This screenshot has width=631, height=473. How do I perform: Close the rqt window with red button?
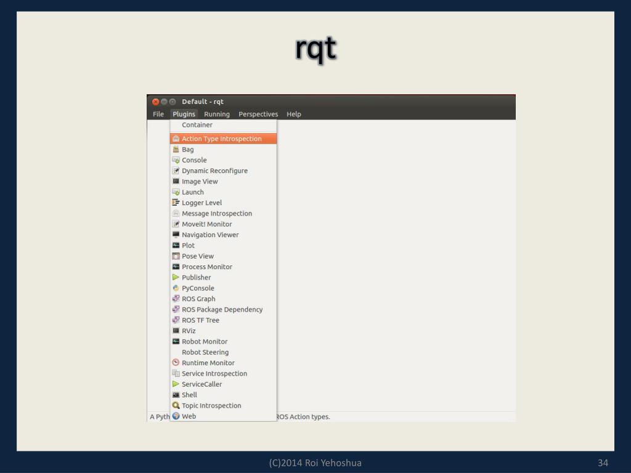click(x=155, y=102)
